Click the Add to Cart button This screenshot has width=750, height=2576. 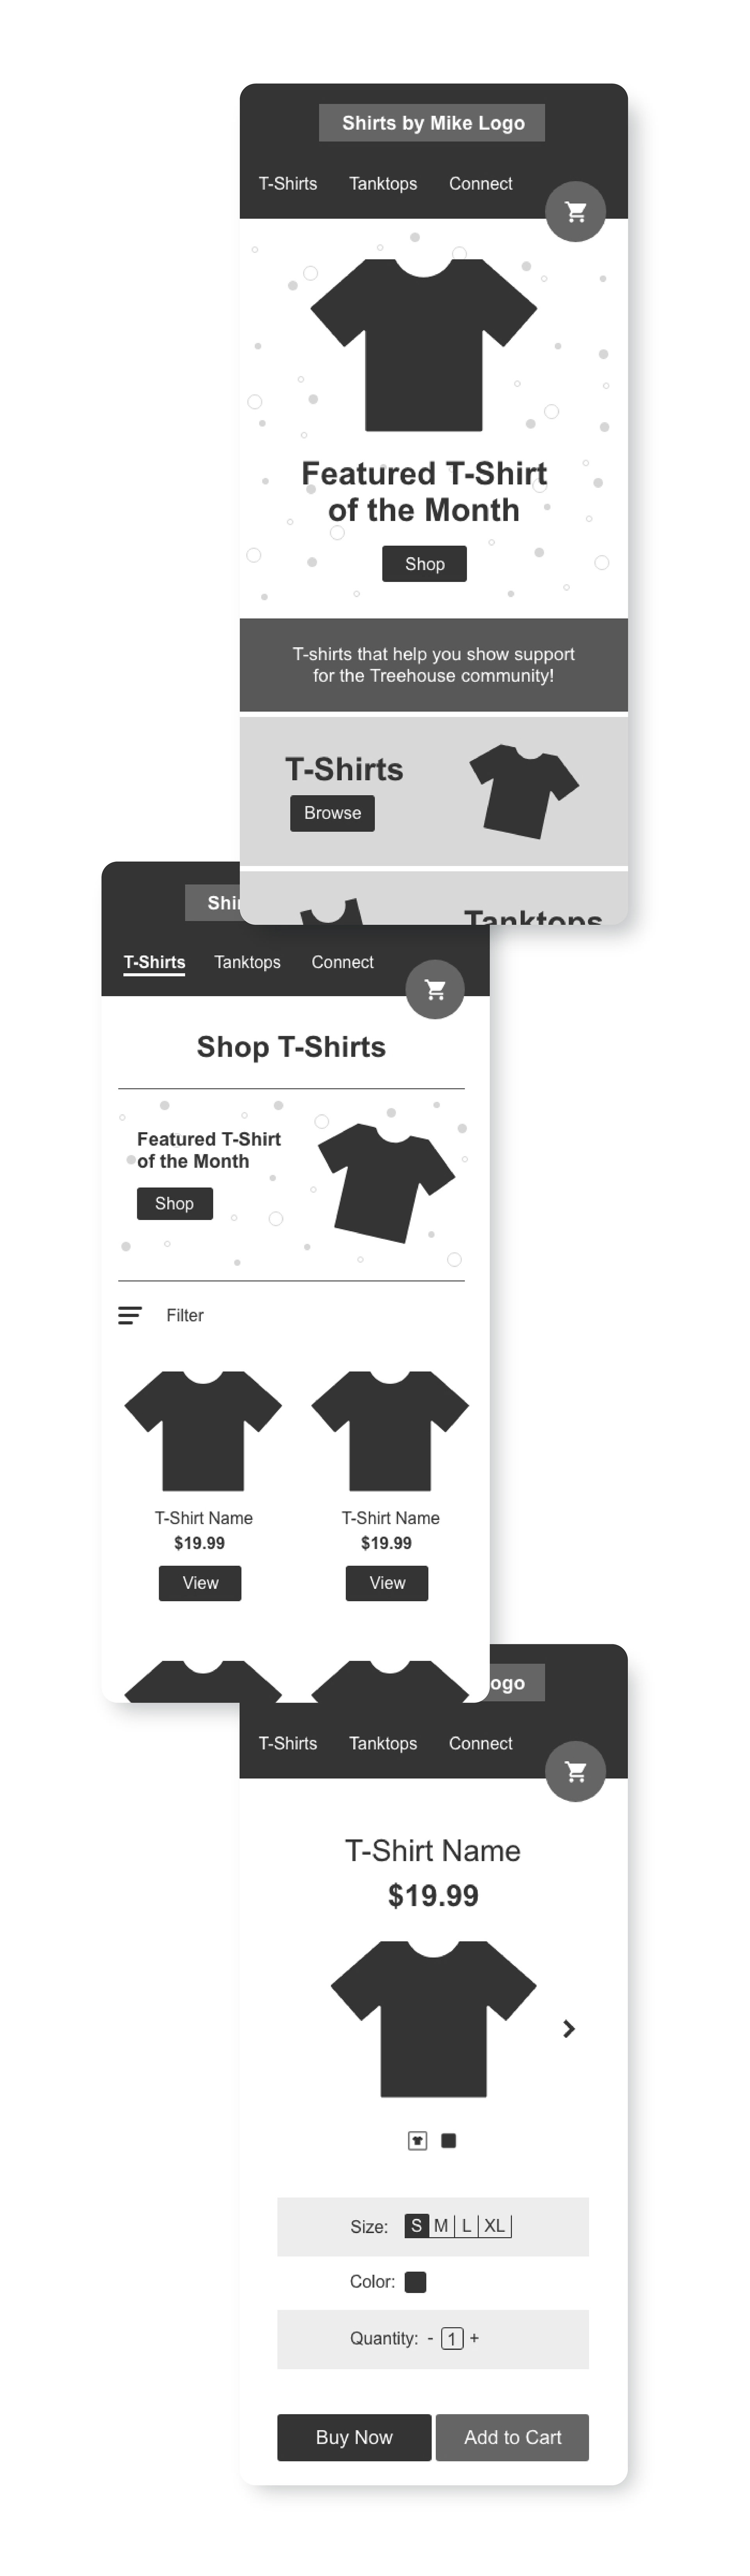click(x=512, y=2437)
